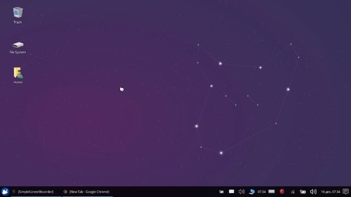
Task: Restore the SimpleScreenRecorder taskbar window
Action: [x=36, y=192]
